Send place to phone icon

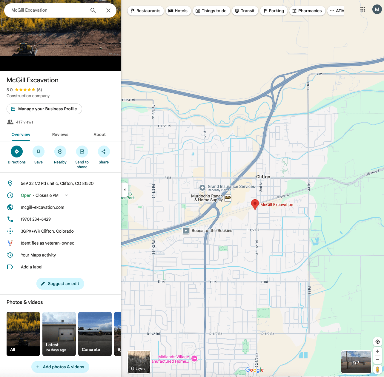click(x=82, y=152)
